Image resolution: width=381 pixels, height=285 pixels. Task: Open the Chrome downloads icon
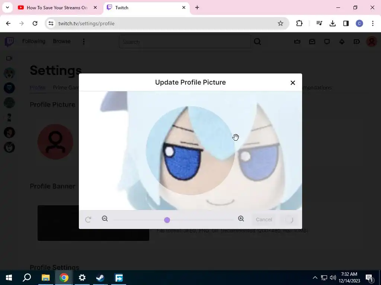[332, 23]
